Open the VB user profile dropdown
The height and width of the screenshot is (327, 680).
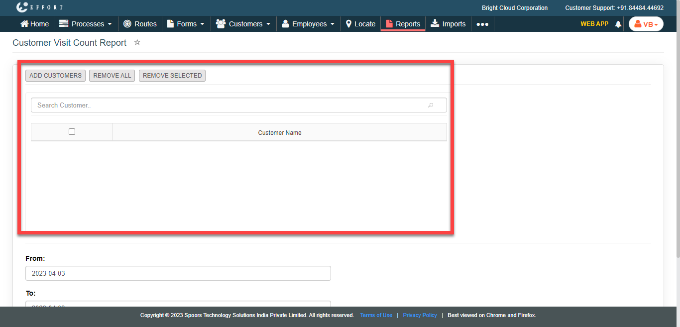646,24
